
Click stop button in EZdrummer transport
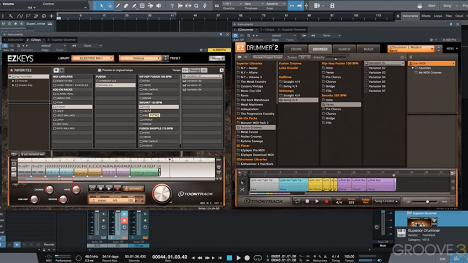coord(307,201)
